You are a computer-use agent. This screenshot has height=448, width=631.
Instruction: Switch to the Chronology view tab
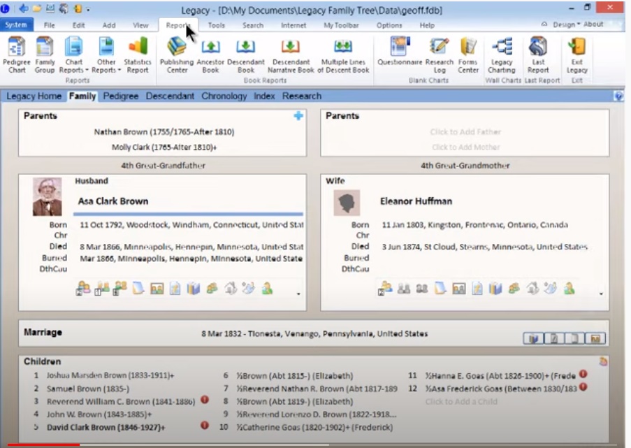tap(224, 96)
